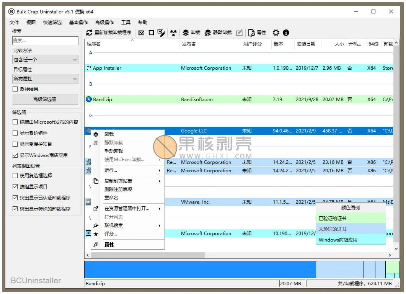Click the App Installer row icon
This screenshot has height=294, width=406.
click(x=89, y=68)
